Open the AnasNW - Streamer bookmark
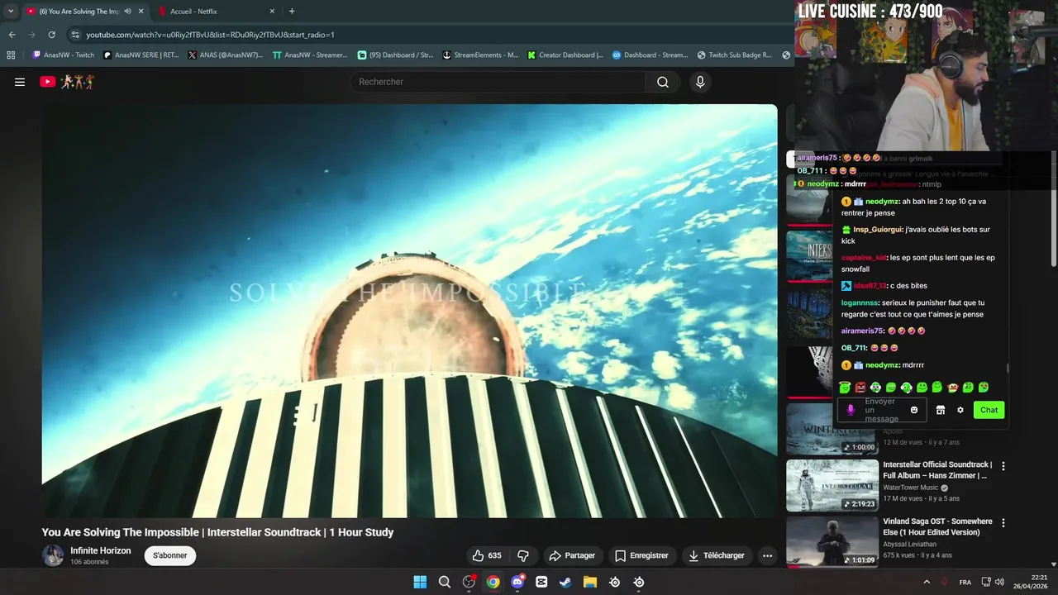Image resolution: width=1058 pixels, height=595 pixels. click(x=310, y=55)
